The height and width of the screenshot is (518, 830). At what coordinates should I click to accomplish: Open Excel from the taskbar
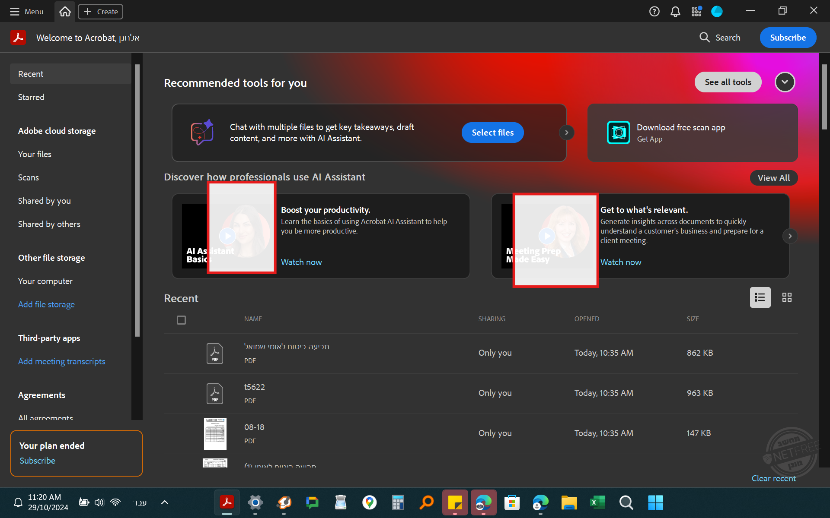pos(597,502)
